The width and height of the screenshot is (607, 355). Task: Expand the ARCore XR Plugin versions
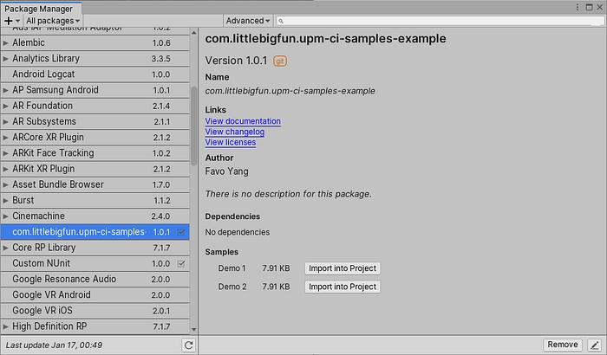pos(5,138)
